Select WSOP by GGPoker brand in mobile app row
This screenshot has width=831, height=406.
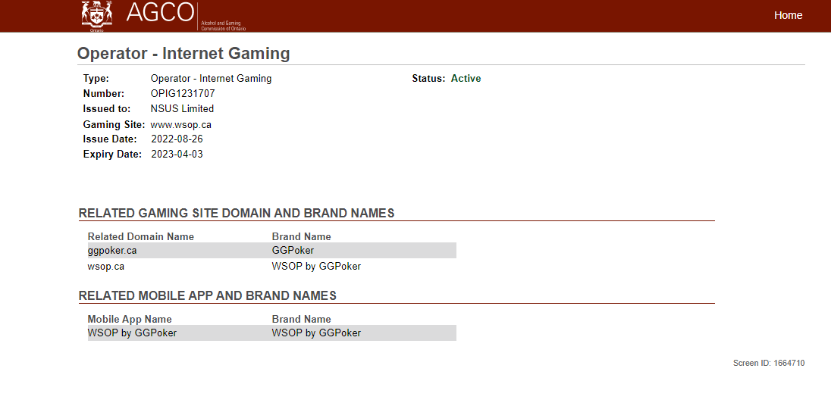pos(316,333)
